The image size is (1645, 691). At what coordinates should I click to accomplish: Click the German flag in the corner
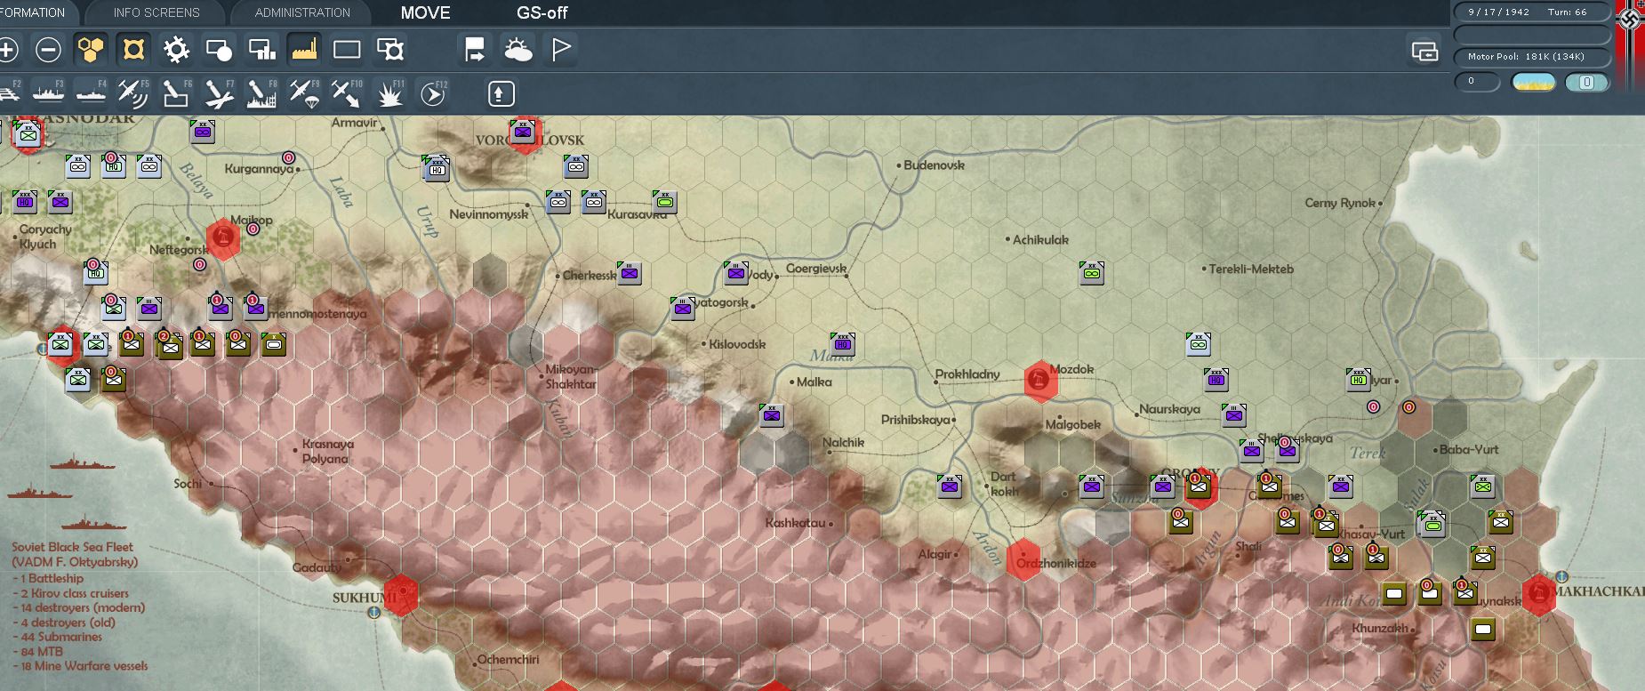pos(1631,44)
